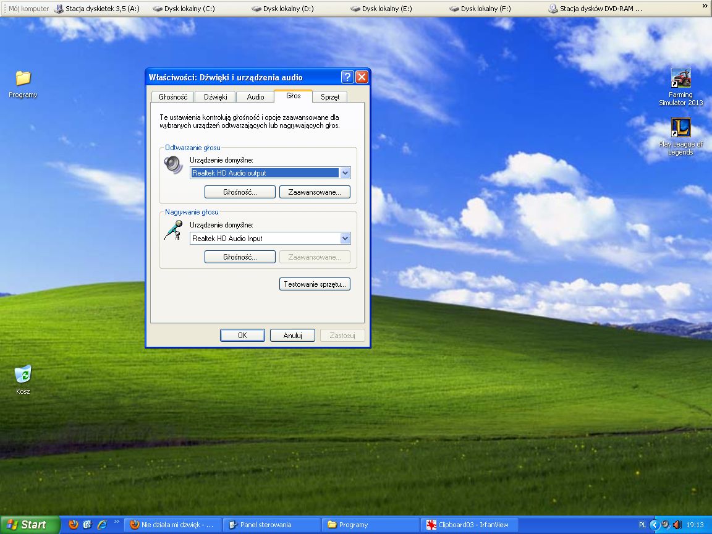
Task: Open Dysk lokalny (F:) in top toolbar
Action: pyautogui.click(x=480, y=9)
